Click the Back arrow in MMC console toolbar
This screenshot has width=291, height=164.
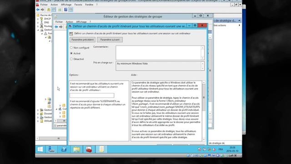[38, 10]
